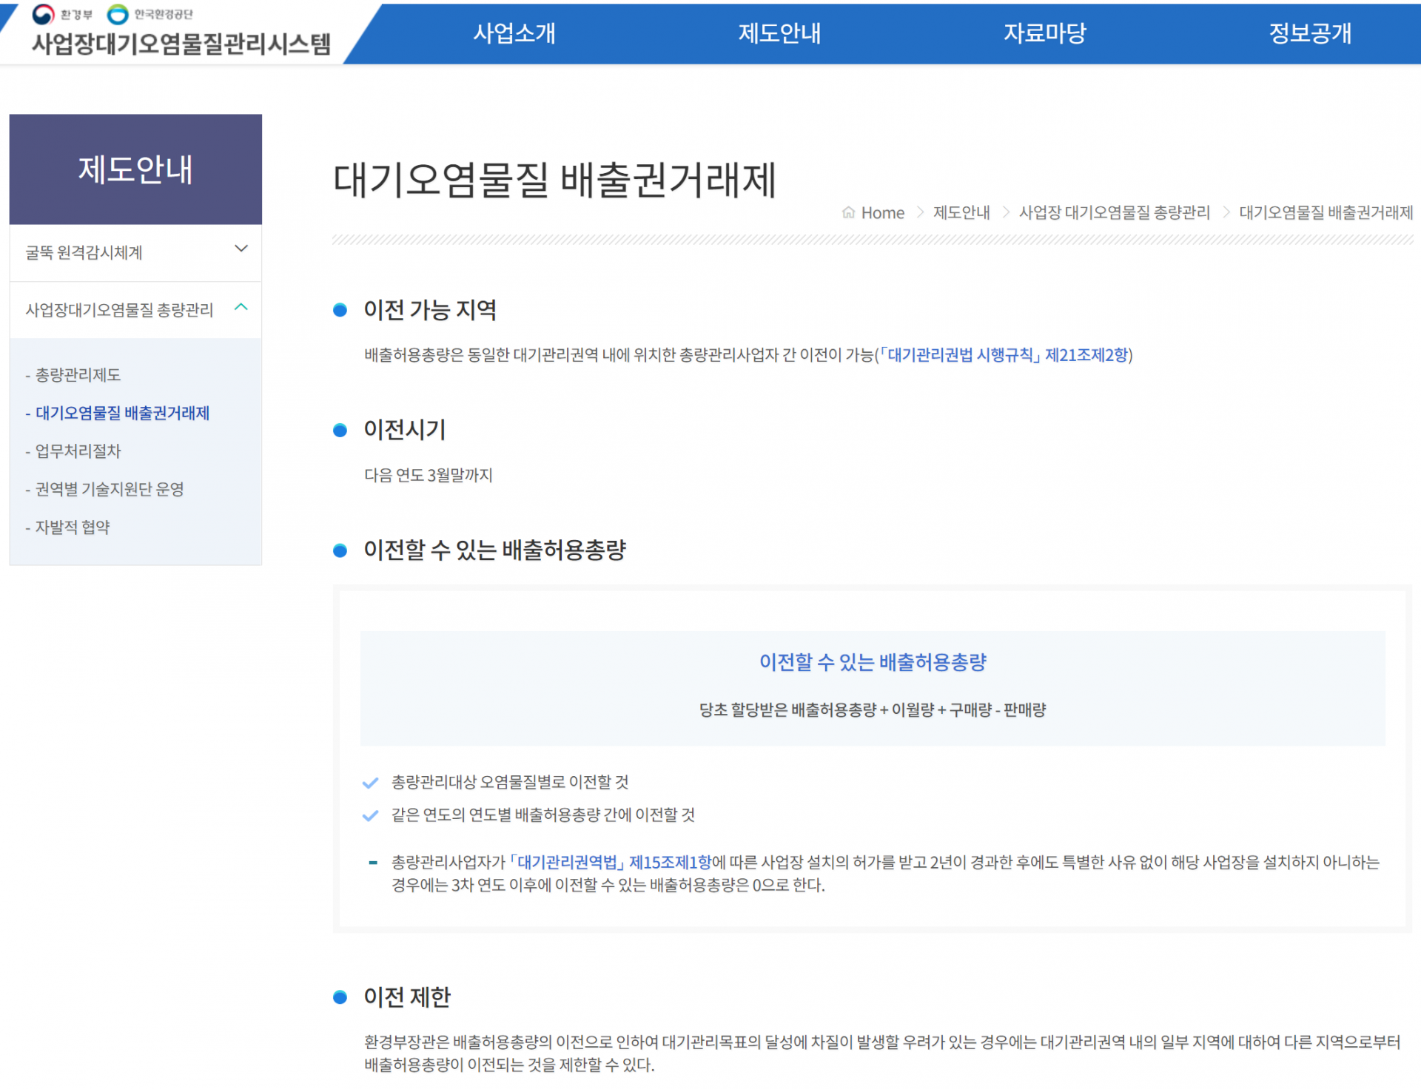The image size is (1421, 1089).
Task: Click the up chevron beside 사업장대기오염물질 총량관리
Action: point(241,306)
